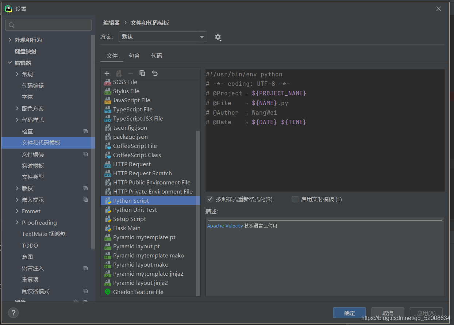Click the Pyramid mytemplate mako icon

point(108,256)
